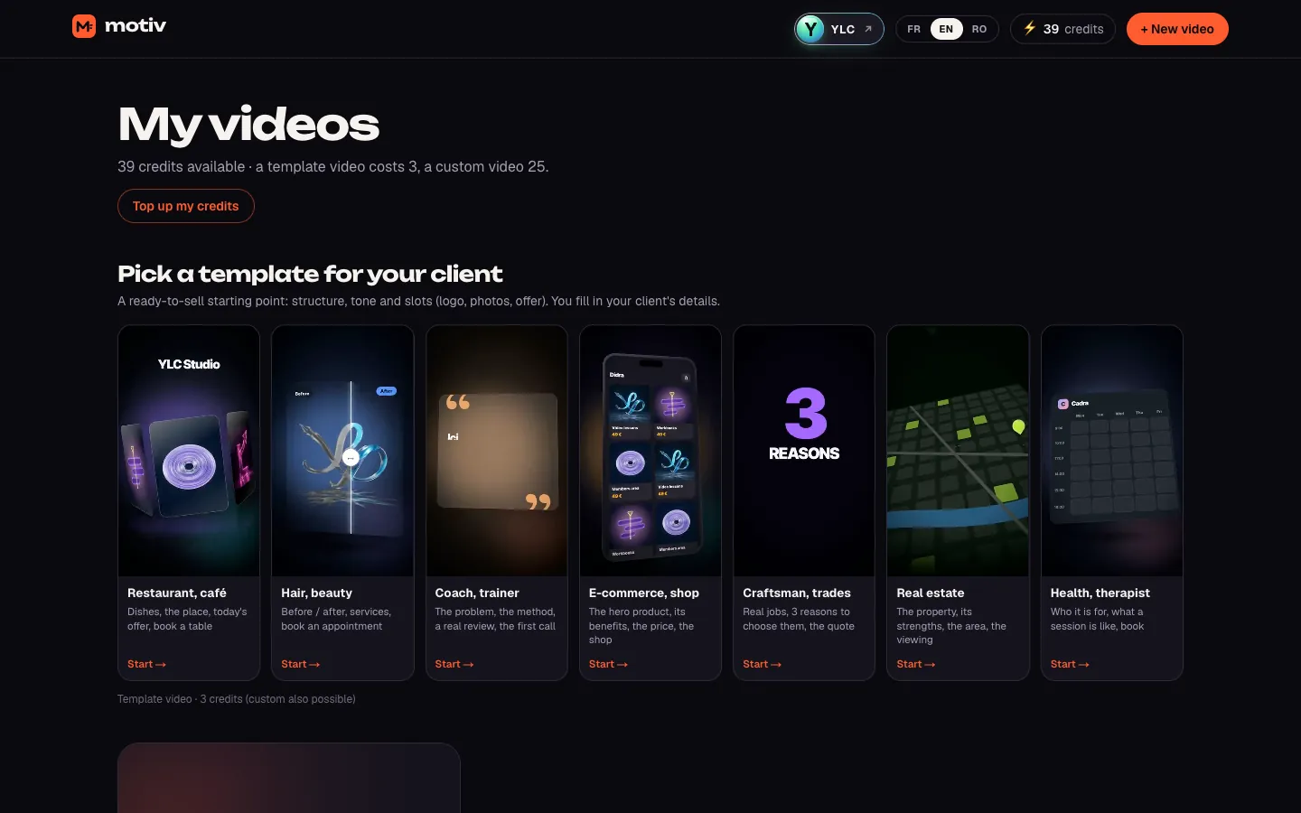Viewport: 1301px width, 813px height.
Task: Open the E-commerce, shop phone preview image
Action: (x=650, y=451)
